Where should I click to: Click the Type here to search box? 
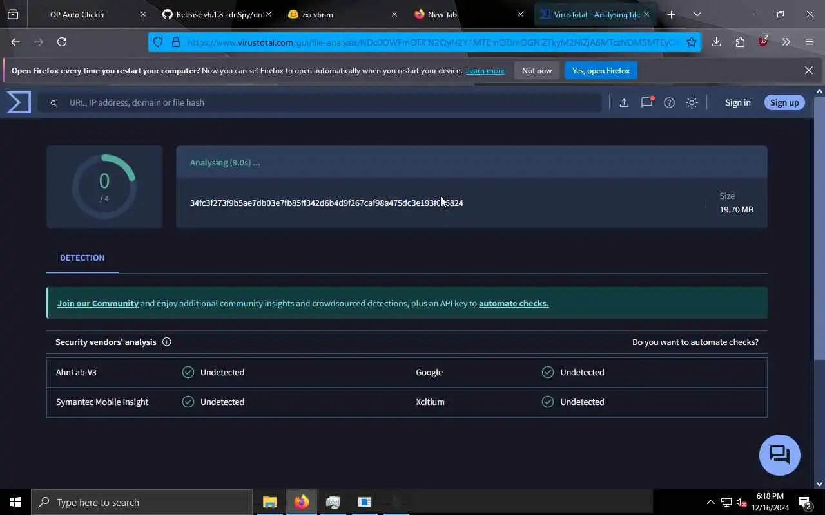[x=142, y=502]
